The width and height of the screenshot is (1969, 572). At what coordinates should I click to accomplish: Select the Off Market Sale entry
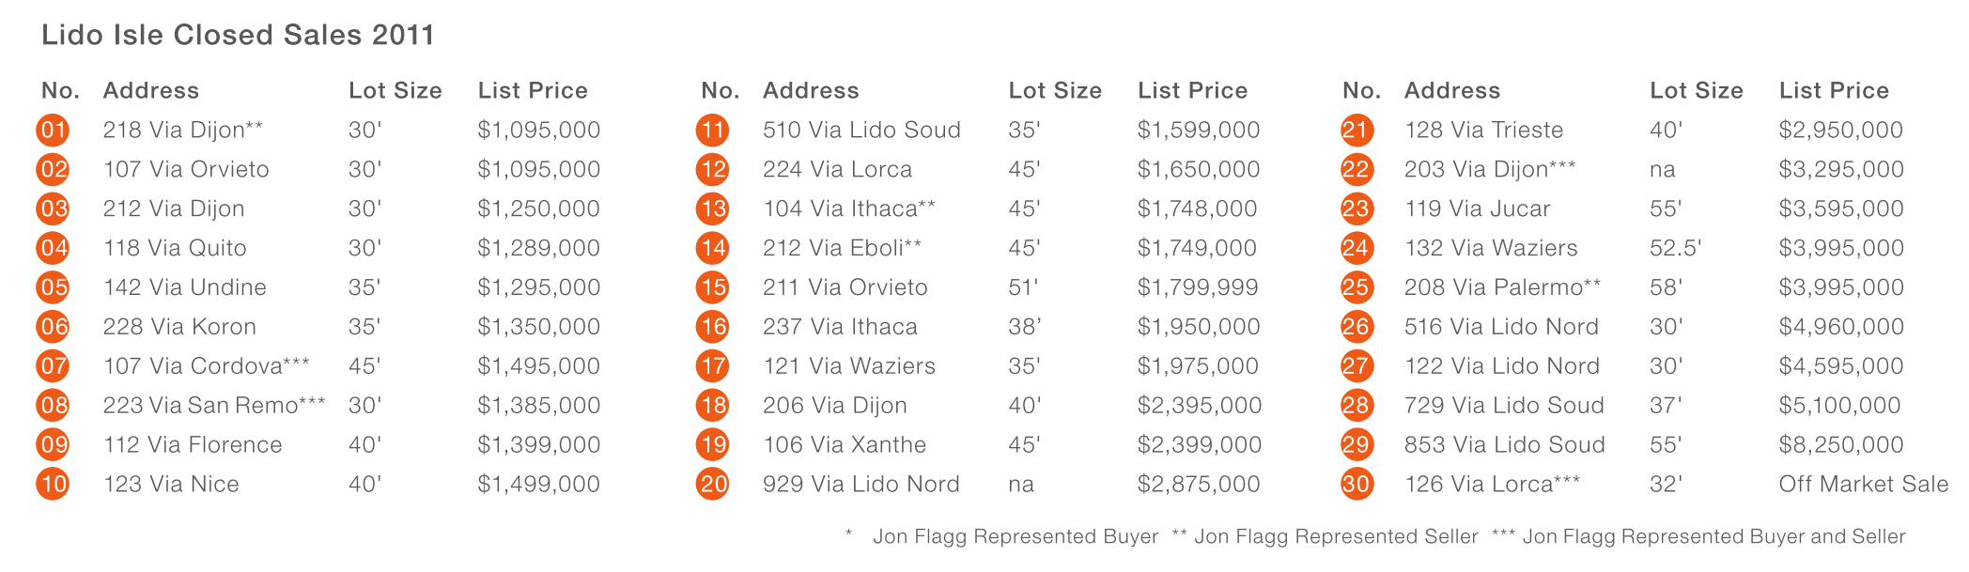coord(1863,485)
